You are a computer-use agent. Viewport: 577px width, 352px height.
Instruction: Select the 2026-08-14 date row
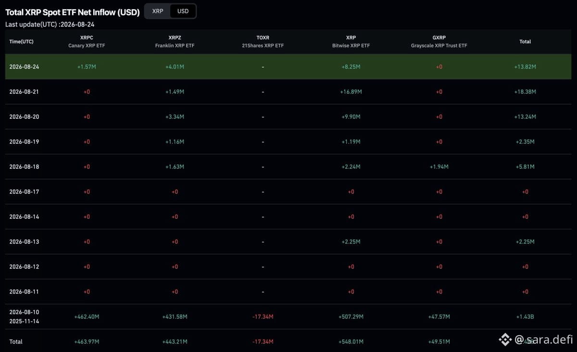288,217
